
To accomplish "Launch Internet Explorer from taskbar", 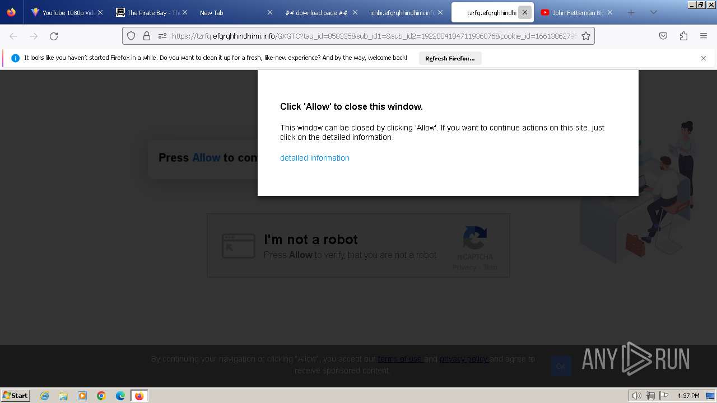I will point(44,396).
